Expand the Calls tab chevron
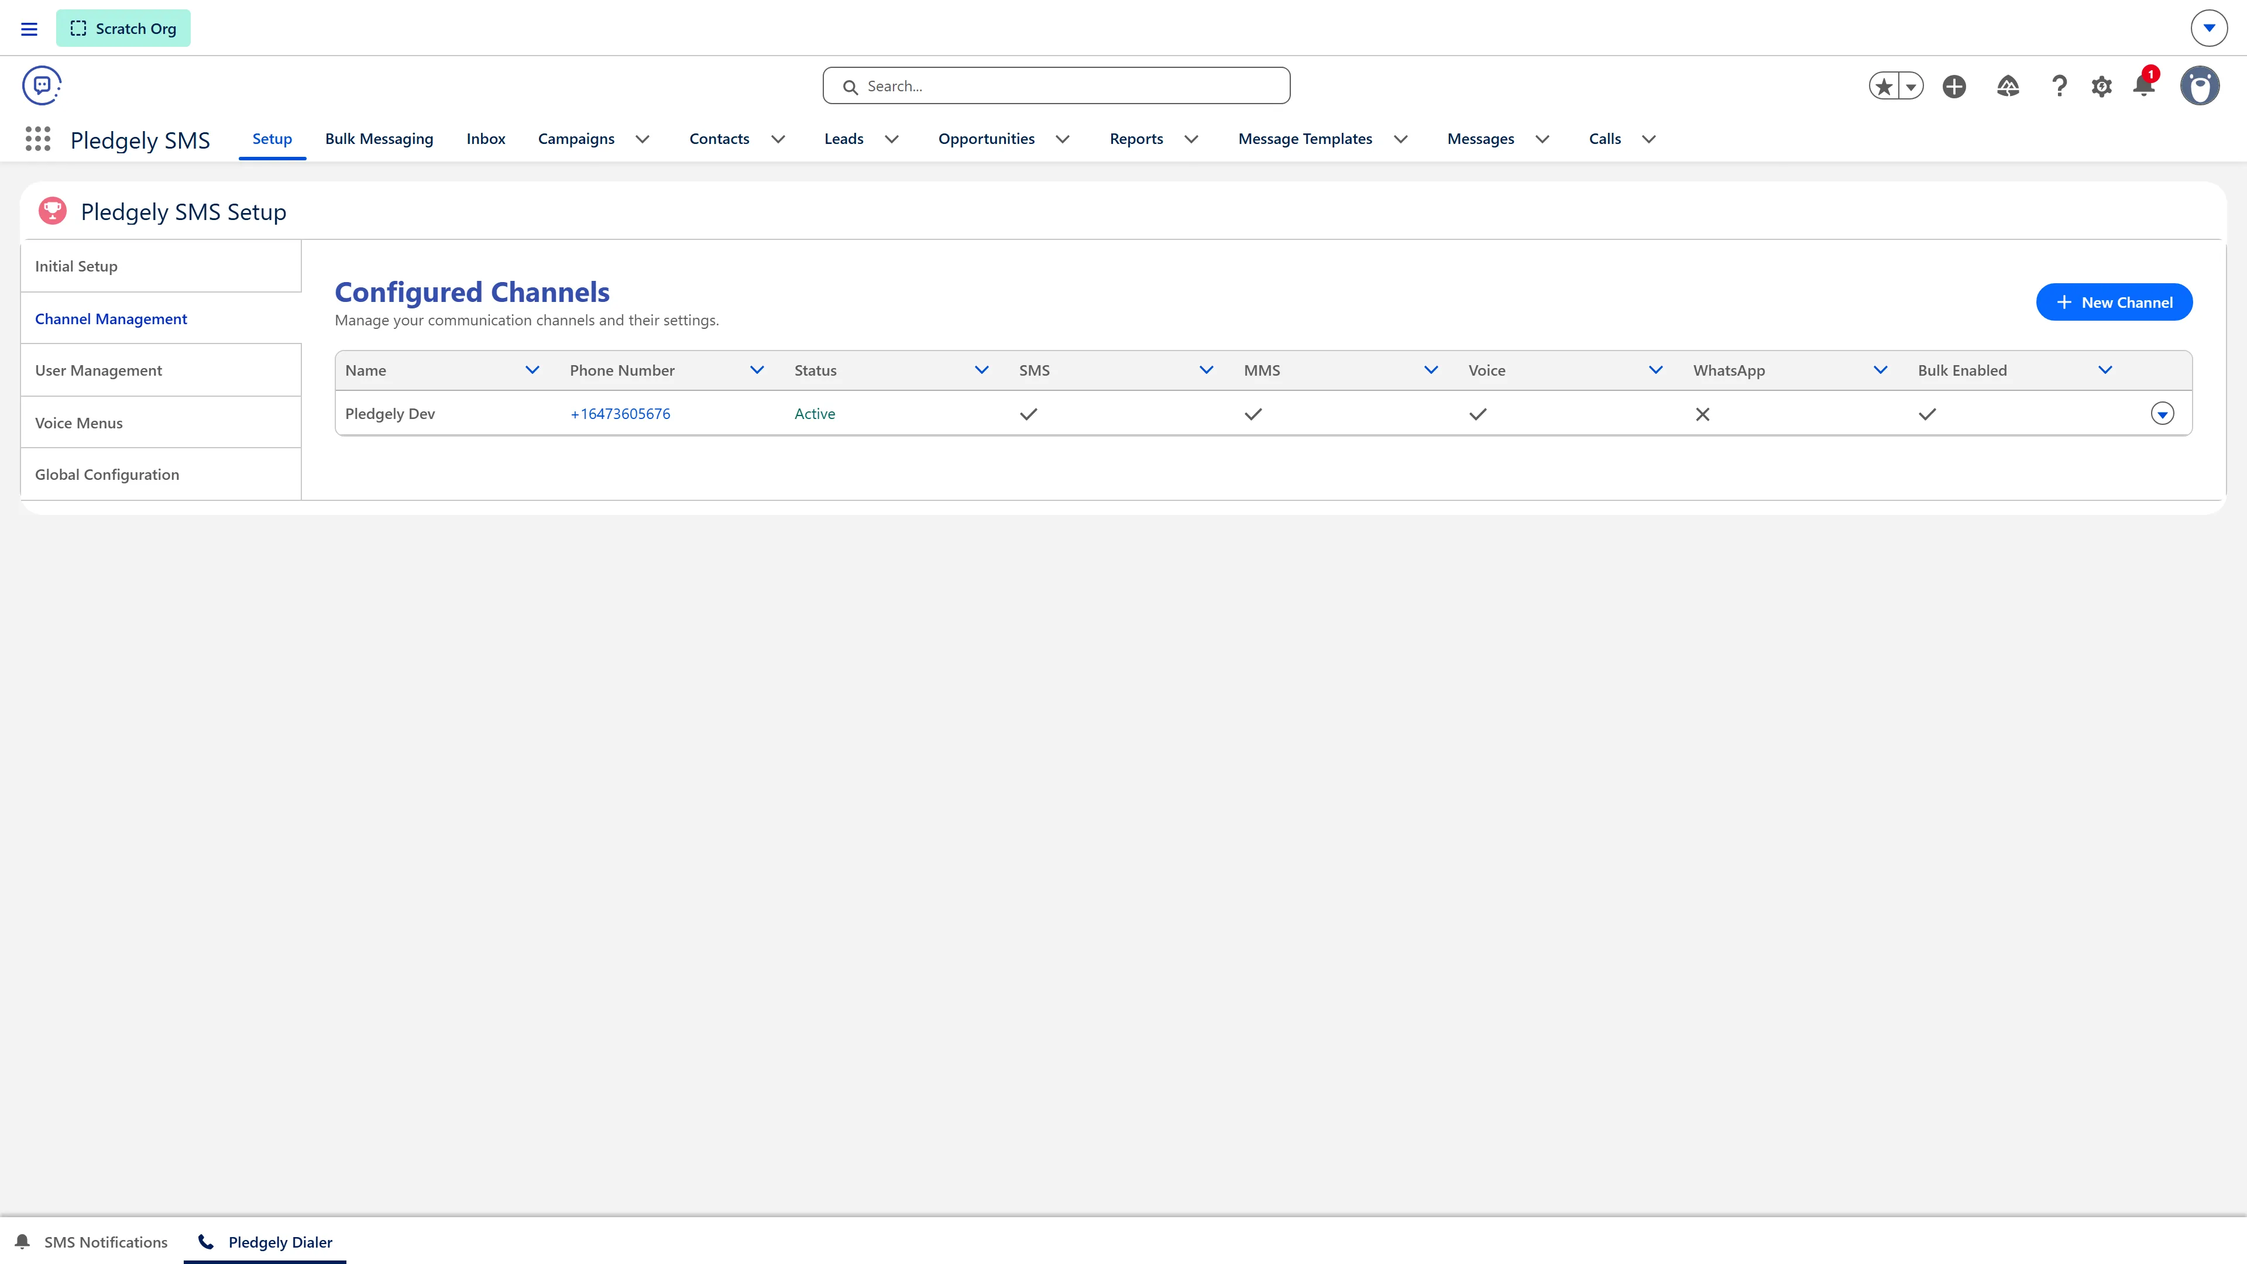 click(x=1648, y=139)
